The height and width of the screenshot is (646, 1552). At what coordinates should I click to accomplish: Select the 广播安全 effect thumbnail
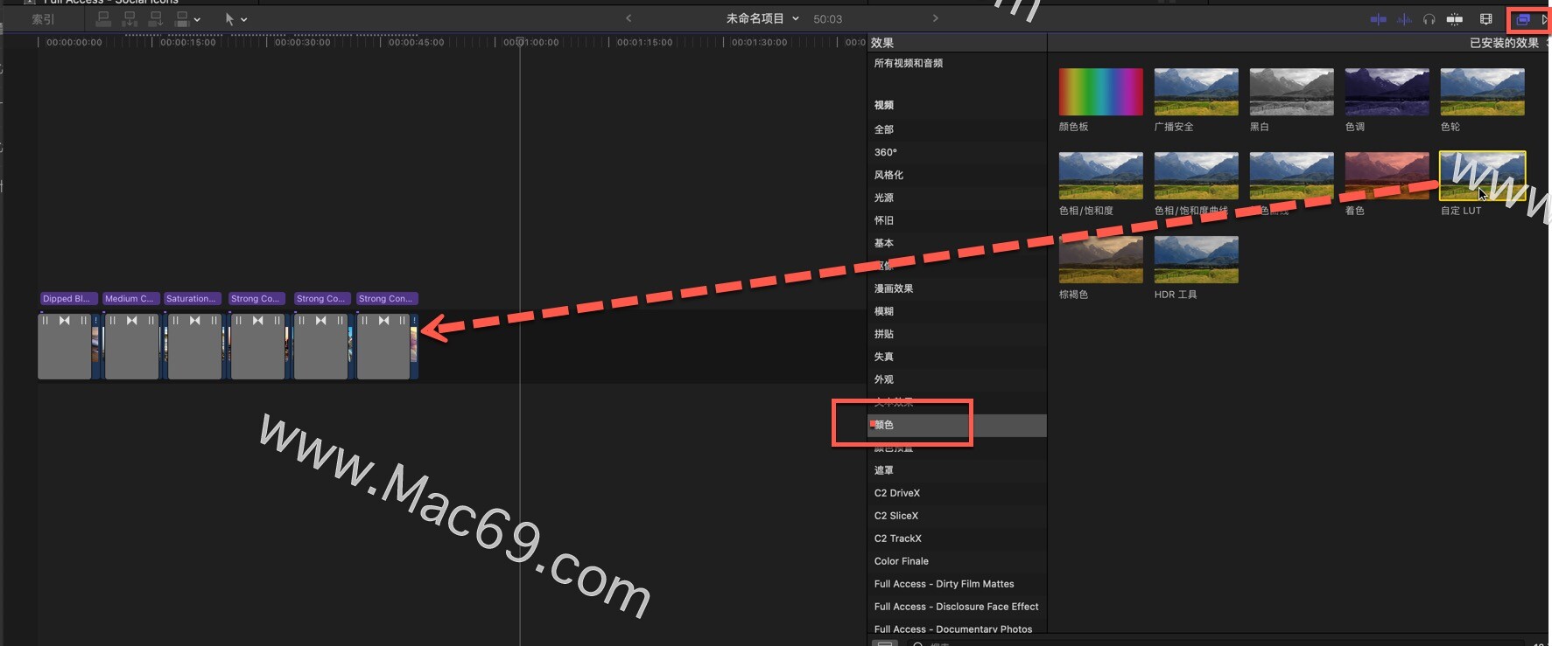coord(1196,92)
